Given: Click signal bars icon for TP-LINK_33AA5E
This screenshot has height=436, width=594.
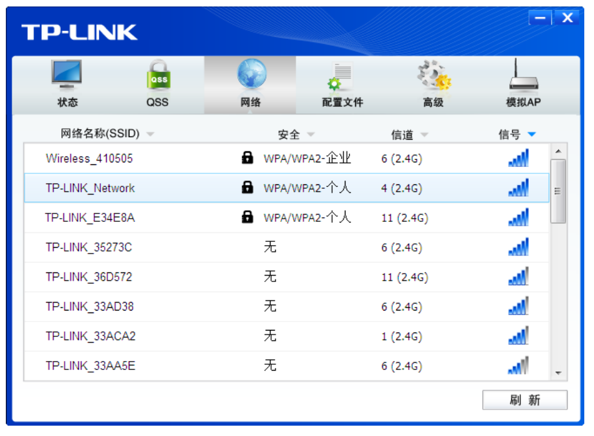Looking at the screenshot, I should tap(518, 366).
